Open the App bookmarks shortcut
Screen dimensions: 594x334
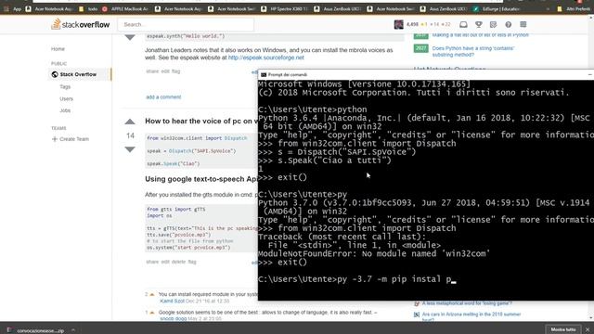(x=12, y=8)
